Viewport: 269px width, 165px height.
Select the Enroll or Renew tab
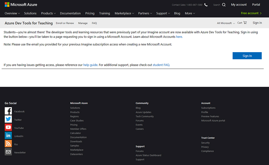click(65, 23)
